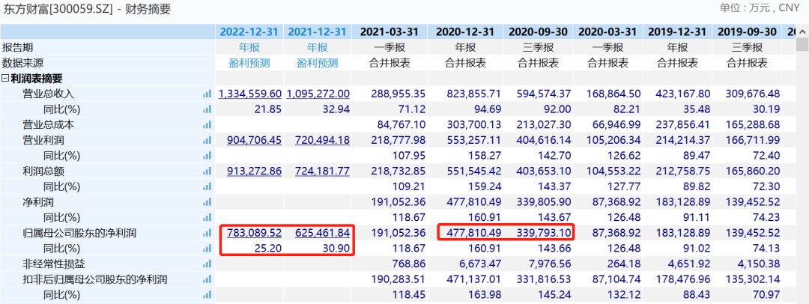Select the 2020-09-30 column header

[538, 32]
